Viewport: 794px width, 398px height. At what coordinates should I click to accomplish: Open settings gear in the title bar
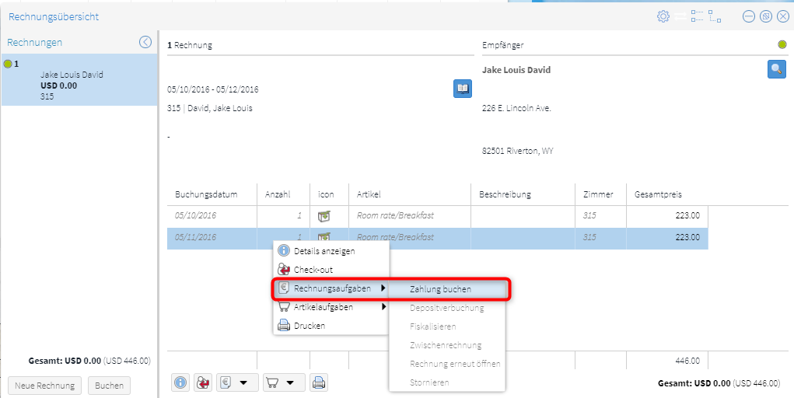[x=663, y=16]
